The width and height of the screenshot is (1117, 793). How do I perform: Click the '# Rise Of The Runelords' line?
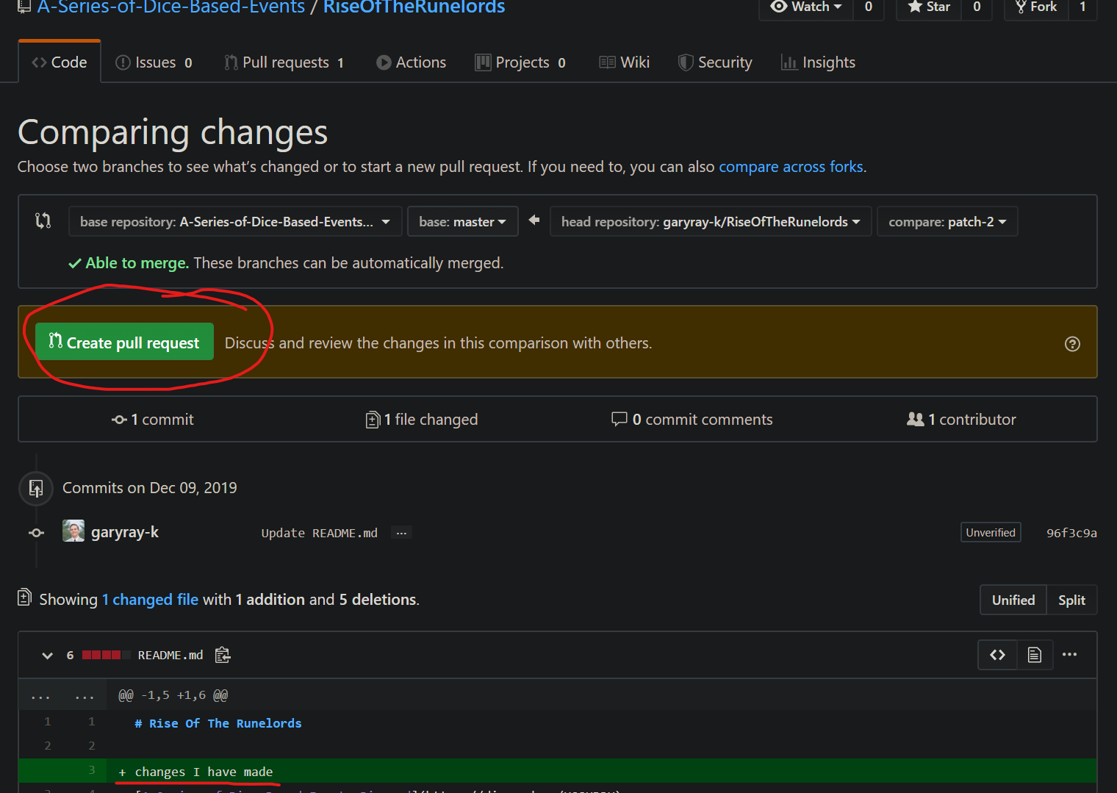point(218,723)
